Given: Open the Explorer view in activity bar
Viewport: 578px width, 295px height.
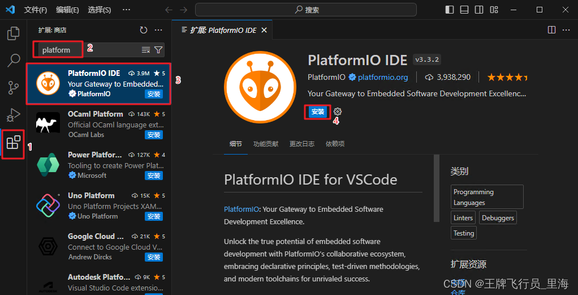Looking at the screenshot, I should 13,33.
